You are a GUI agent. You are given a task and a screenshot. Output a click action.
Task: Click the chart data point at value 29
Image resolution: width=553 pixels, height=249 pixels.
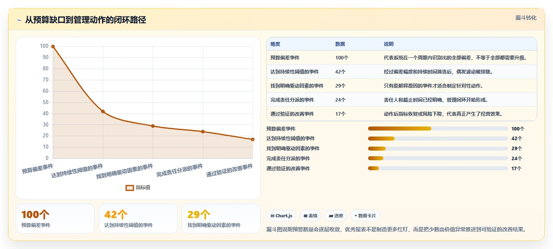click(x=153, y=126)
